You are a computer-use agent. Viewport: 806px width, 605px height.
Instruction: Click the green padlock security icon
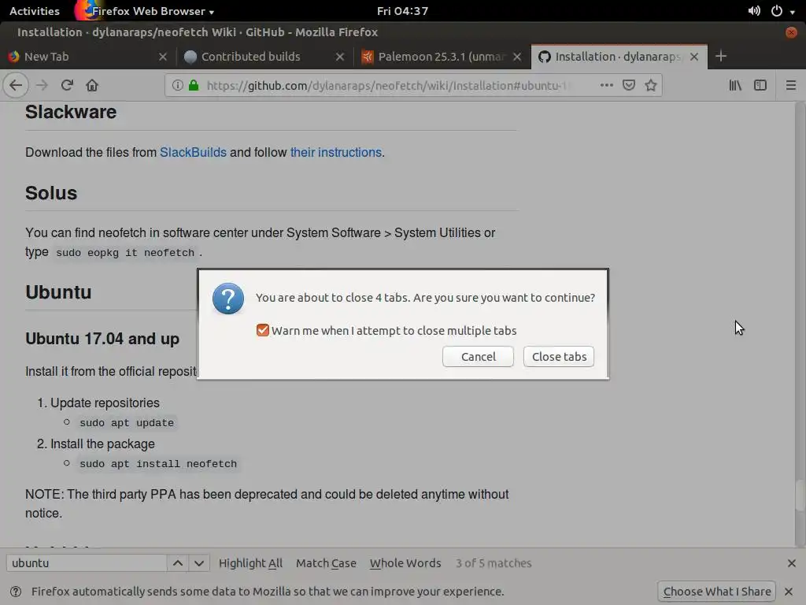point(194,85)
